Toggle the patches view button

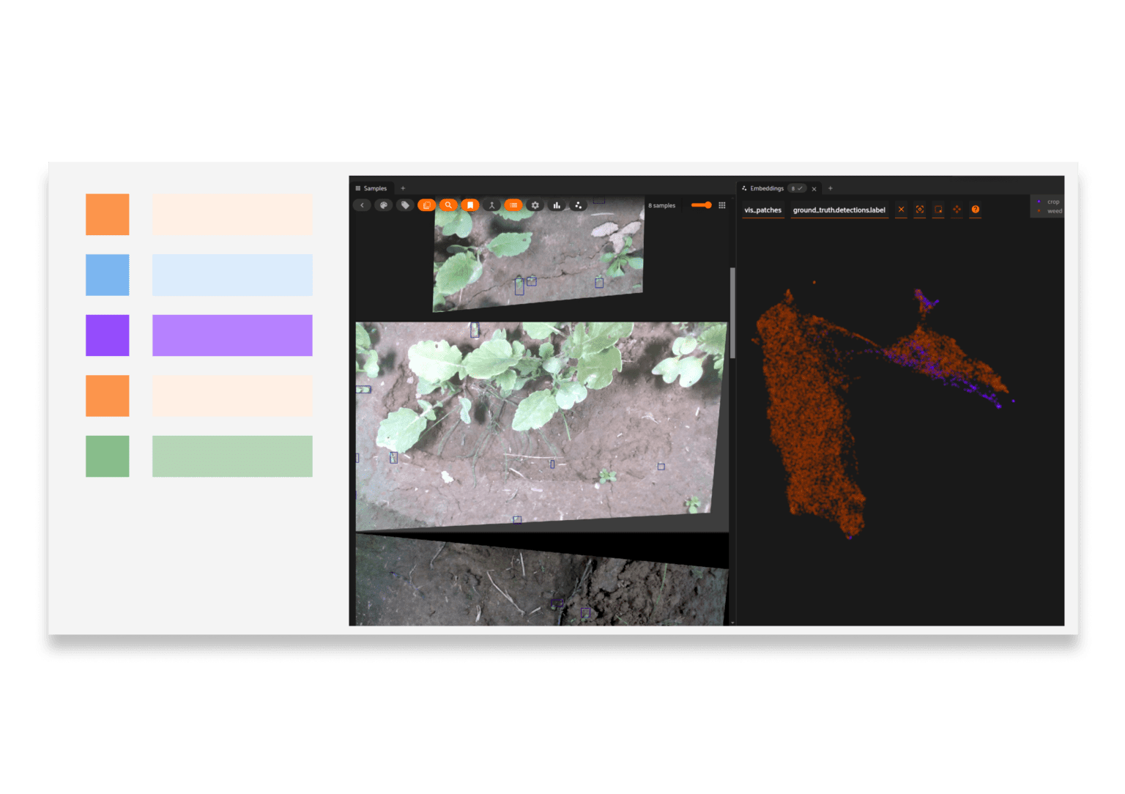click(x=426, y=205)
